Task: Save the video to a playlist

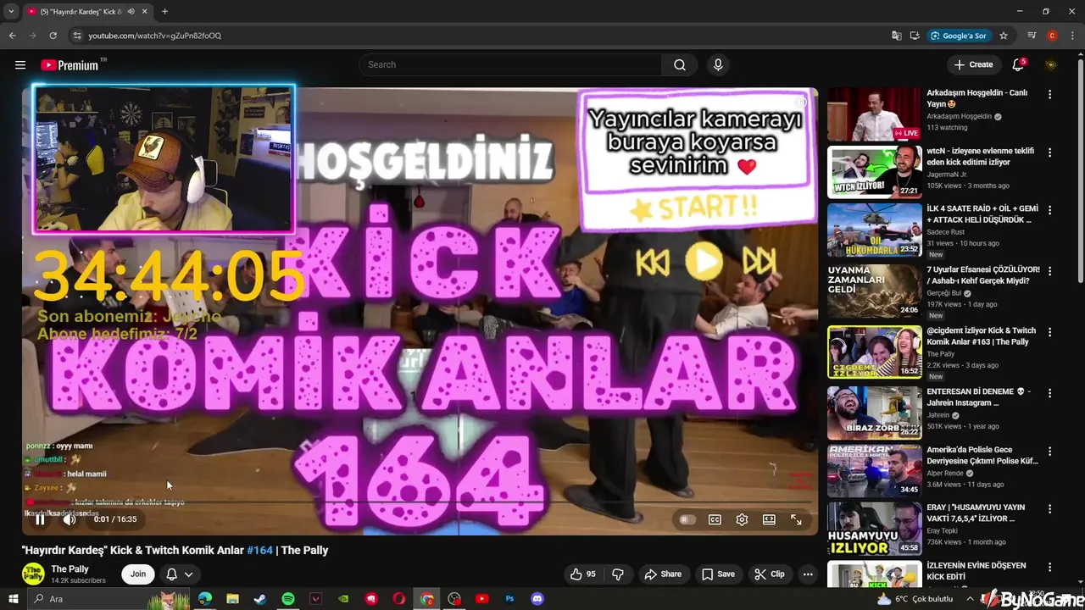Action: tap(718, 574)
